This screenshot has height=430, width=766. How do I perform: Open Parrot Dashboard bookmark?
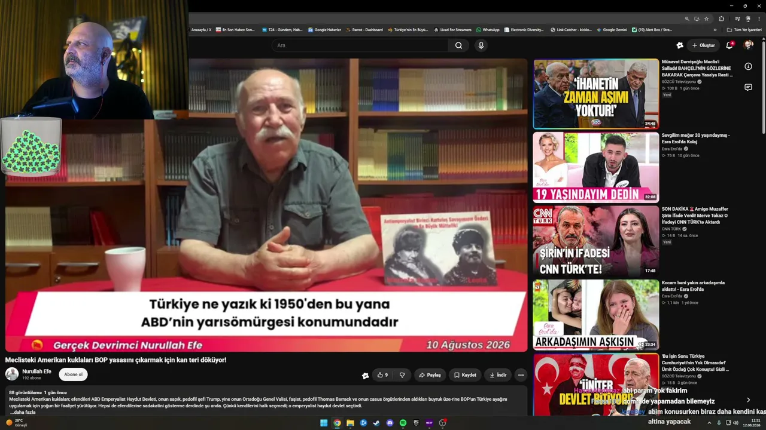click(364, 30)
